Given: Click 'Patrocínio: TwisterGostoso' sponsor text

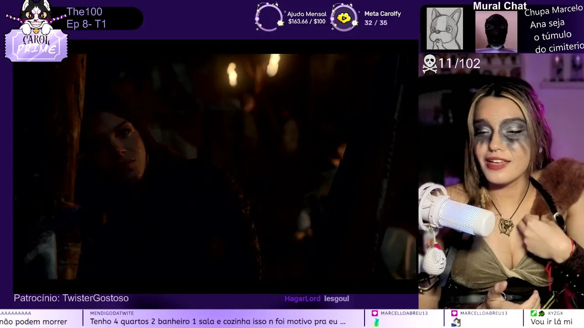Looking at the screenshot, I should [x=71, y=298].
